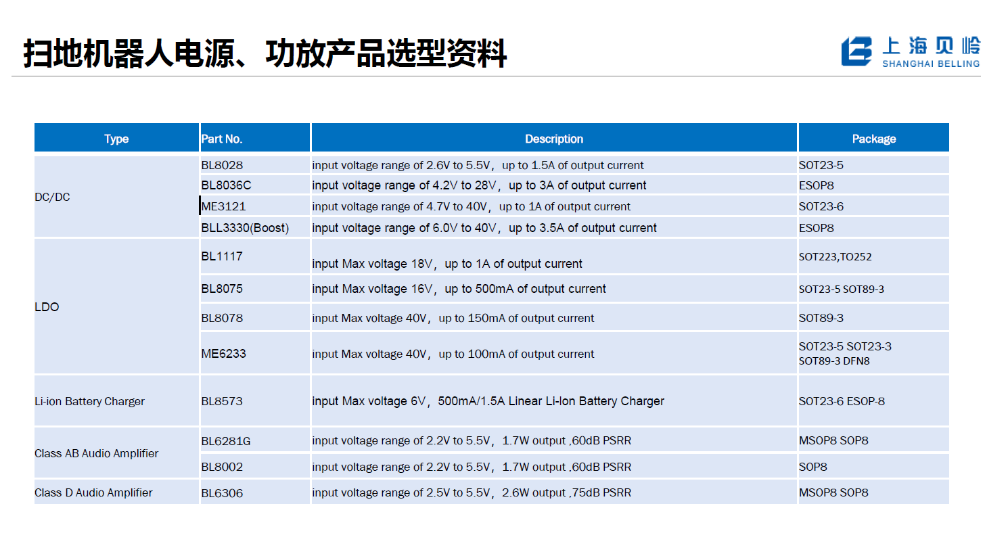Click the Package column header
Viewport: 1008px width, 554px height.
(873, 139)
